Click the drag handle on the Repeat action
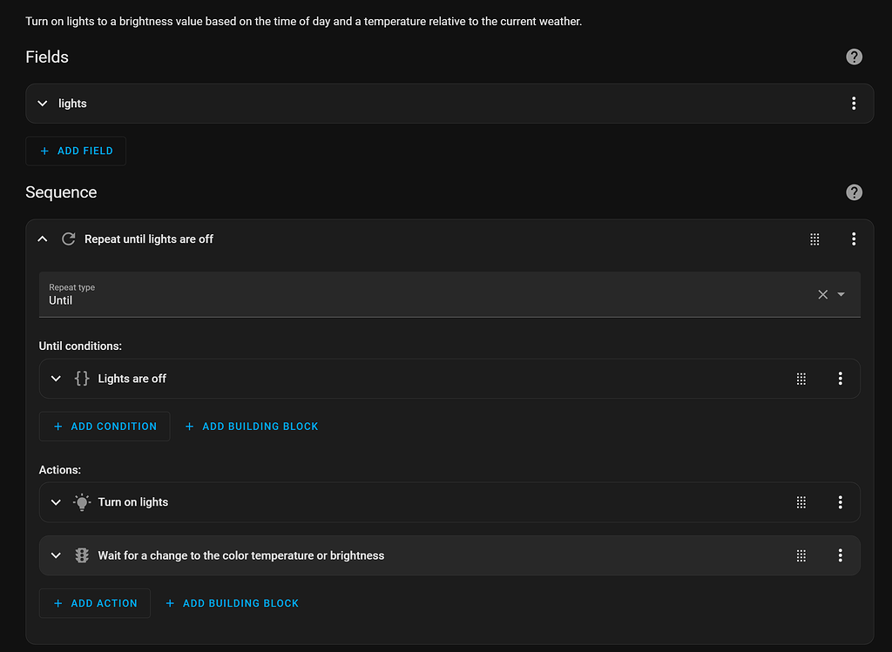 [x=814, y=239]
